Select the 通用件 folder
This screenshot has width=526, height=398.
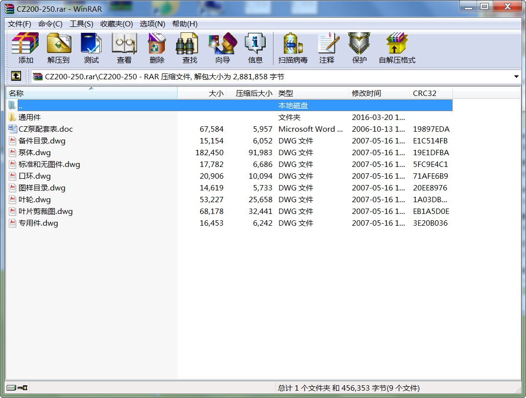pos(29,117)
